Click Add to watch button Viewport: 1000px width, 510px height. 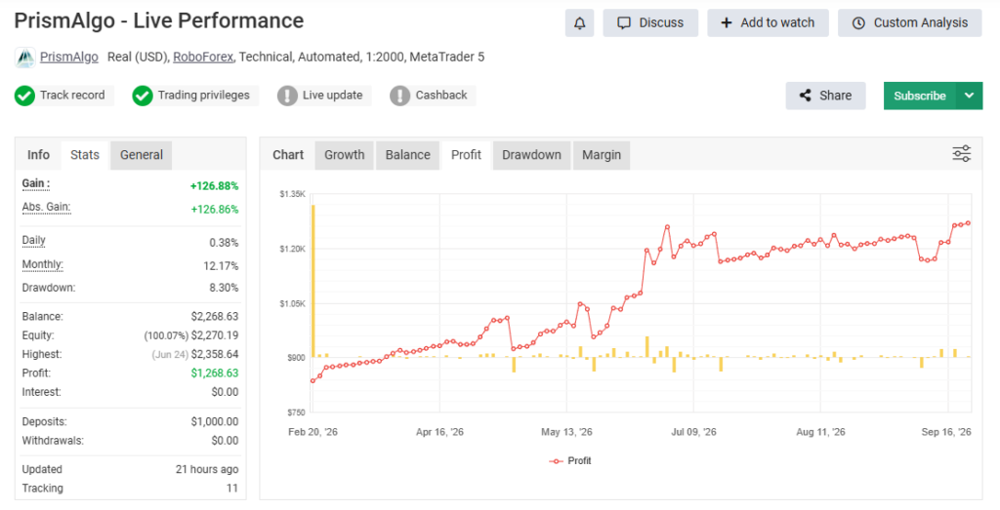click(768, 23)
